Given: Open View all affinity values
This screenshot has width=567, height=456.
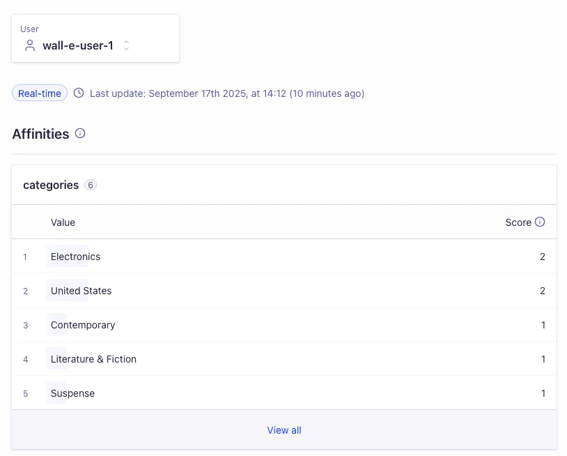Looking at the screenshot, I should coord(284,430).
